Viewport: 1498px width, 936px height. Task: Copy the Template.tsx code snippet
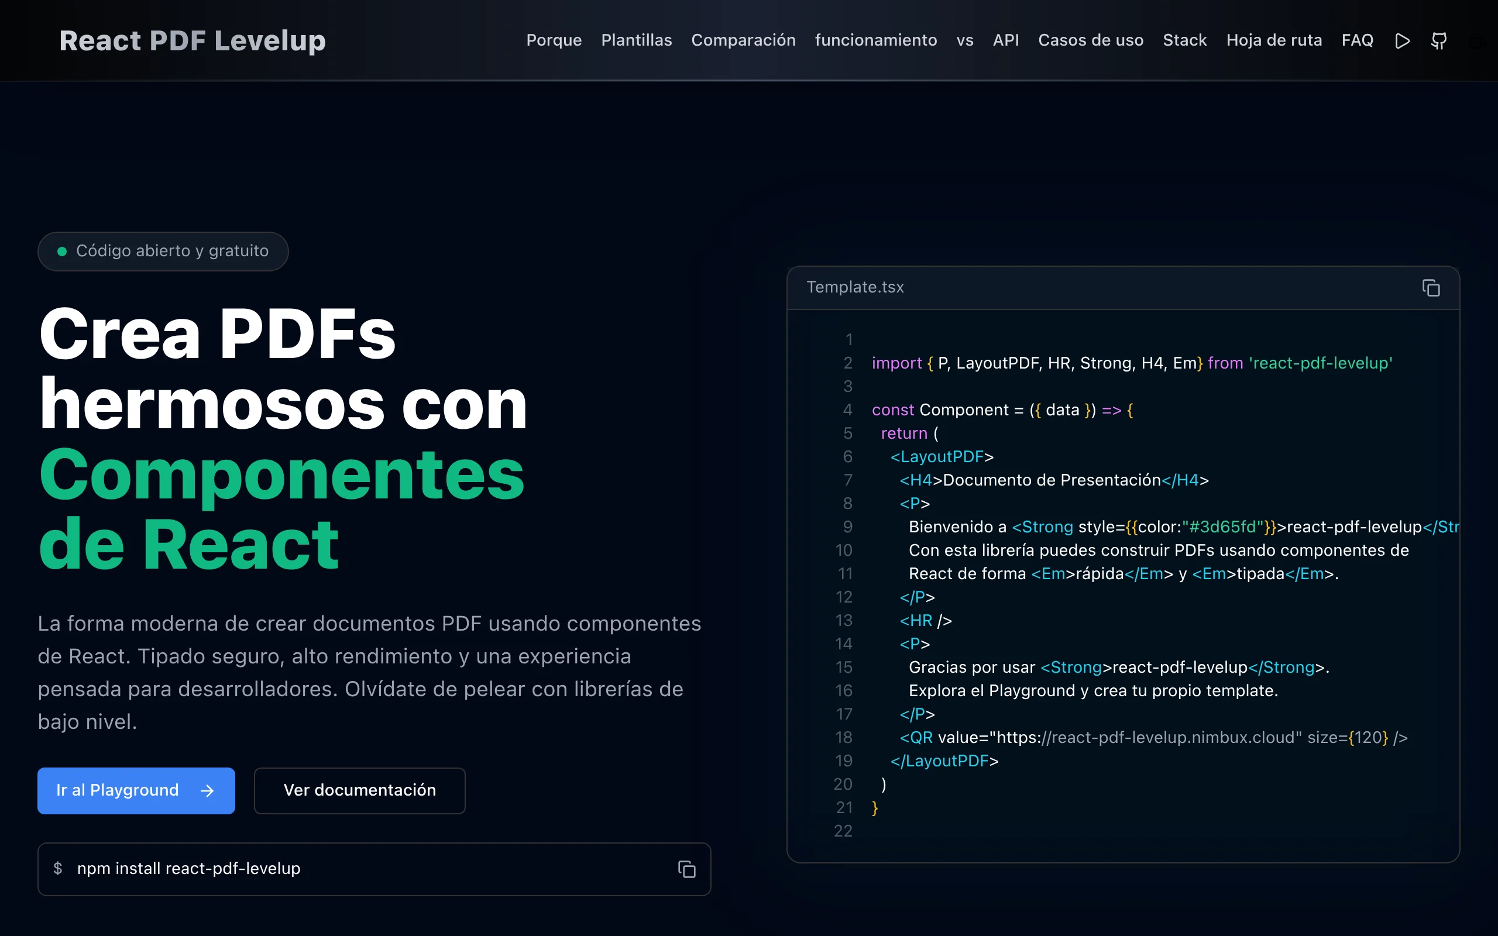(1431, 288)
